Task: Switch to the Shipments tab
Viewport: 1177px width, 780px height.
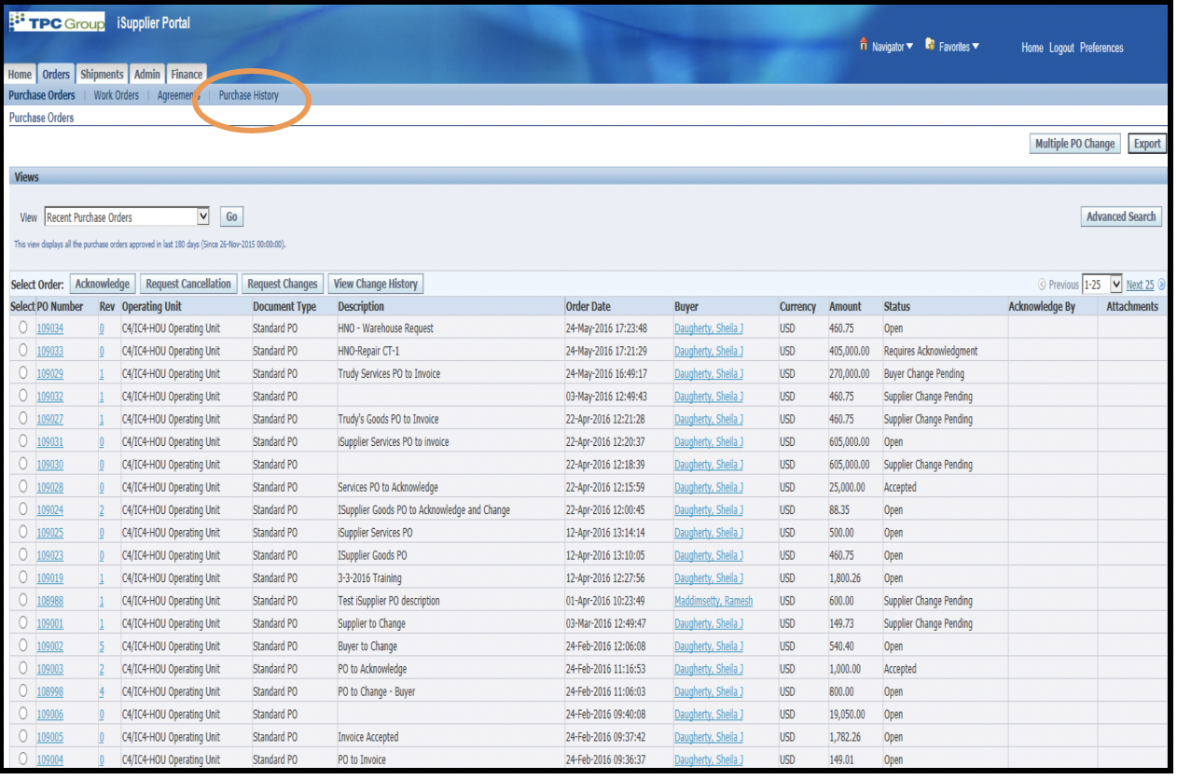Action: coord(102,75)
